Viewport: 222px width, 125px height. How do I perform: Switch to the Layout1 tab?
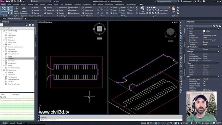point(12,123)
